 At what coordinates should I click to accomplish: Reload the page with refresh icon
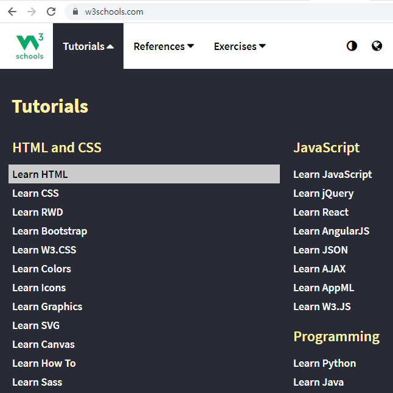pyautogui.click(x=51, y=12)
